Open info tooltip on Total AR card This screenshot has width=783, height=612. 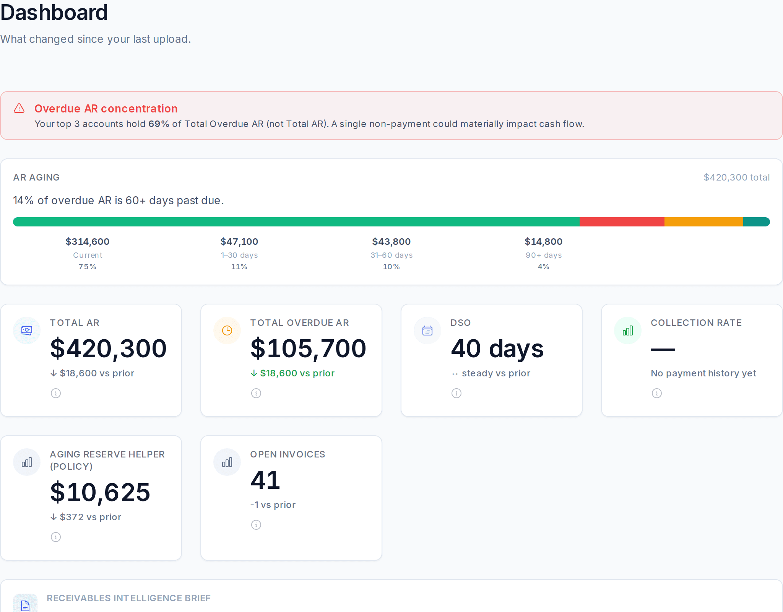tap(56, 393)
